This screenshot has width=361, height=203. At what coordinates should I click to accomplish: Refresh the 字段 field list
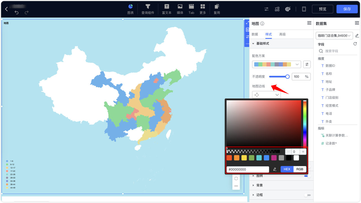pyautogui.click(x=355, y=44)
